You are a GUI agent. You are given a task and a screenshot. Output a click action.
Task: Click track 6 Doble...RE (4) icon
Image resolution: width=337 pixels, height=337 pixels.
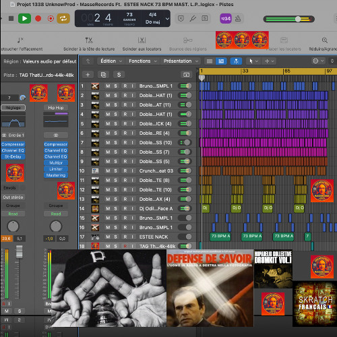coord(95,133)
